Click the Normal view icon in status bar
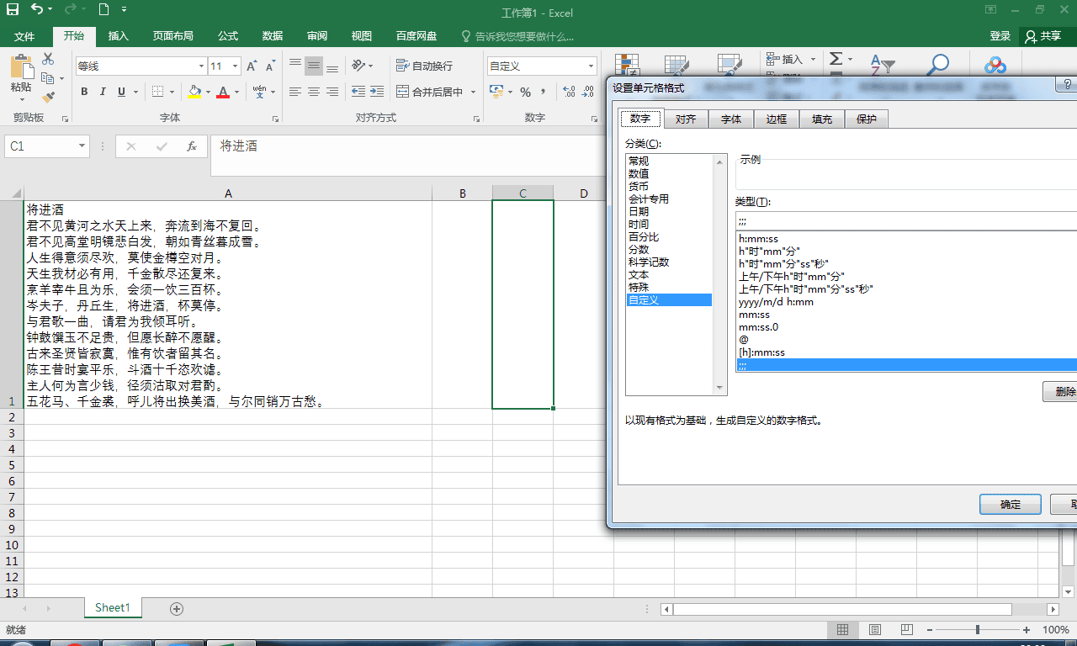 pyautogui.click(x=842, y=630)
